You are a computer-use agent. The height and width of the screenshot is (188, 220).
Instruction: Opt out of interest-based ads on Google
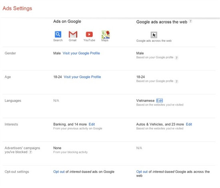(59, 172)
